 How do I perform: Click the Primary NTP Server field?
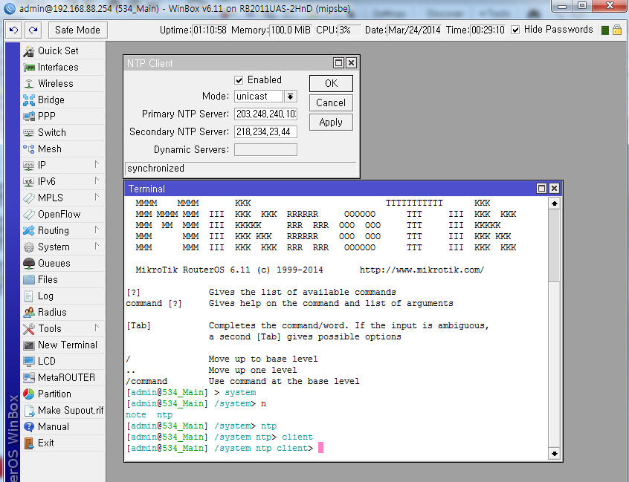click(265, 114)
